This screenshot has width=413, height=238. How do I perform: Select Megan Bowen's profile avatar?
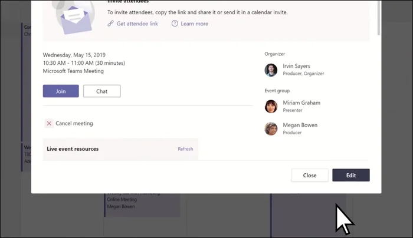pos(271,128)
